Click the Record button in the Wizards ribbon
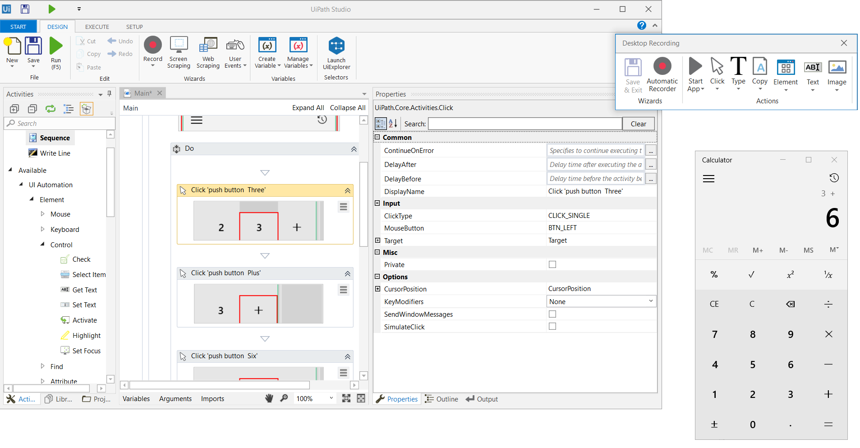This screenshot has width=860, height=448. (152, 46)
